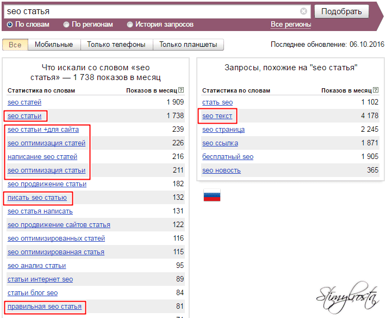386x318 pixels.
Task: Click the Russian flag image
Action: coord(212,195)
